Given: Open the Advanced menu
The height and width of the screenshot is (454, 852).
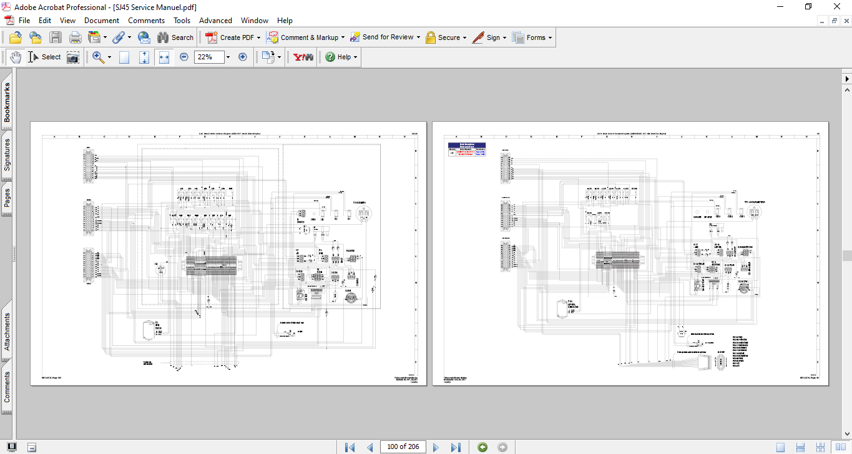Looking at the screenshot, I should 215,21.
